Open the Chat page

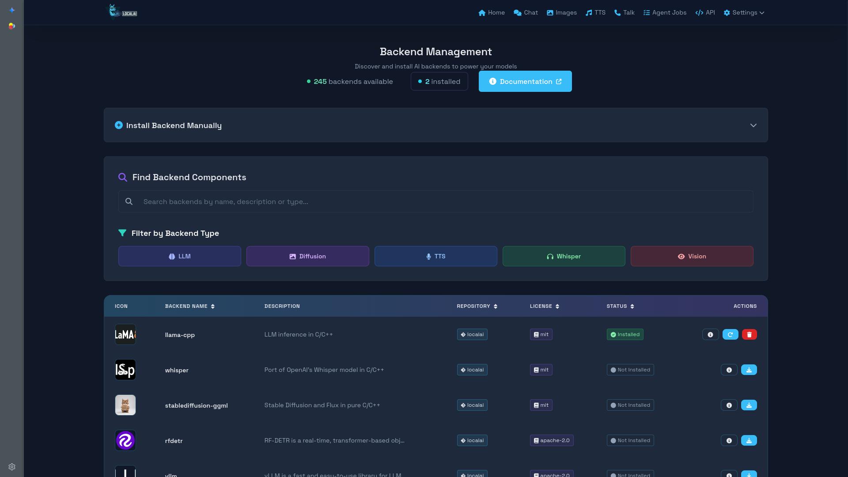click(x=526, y=12)
